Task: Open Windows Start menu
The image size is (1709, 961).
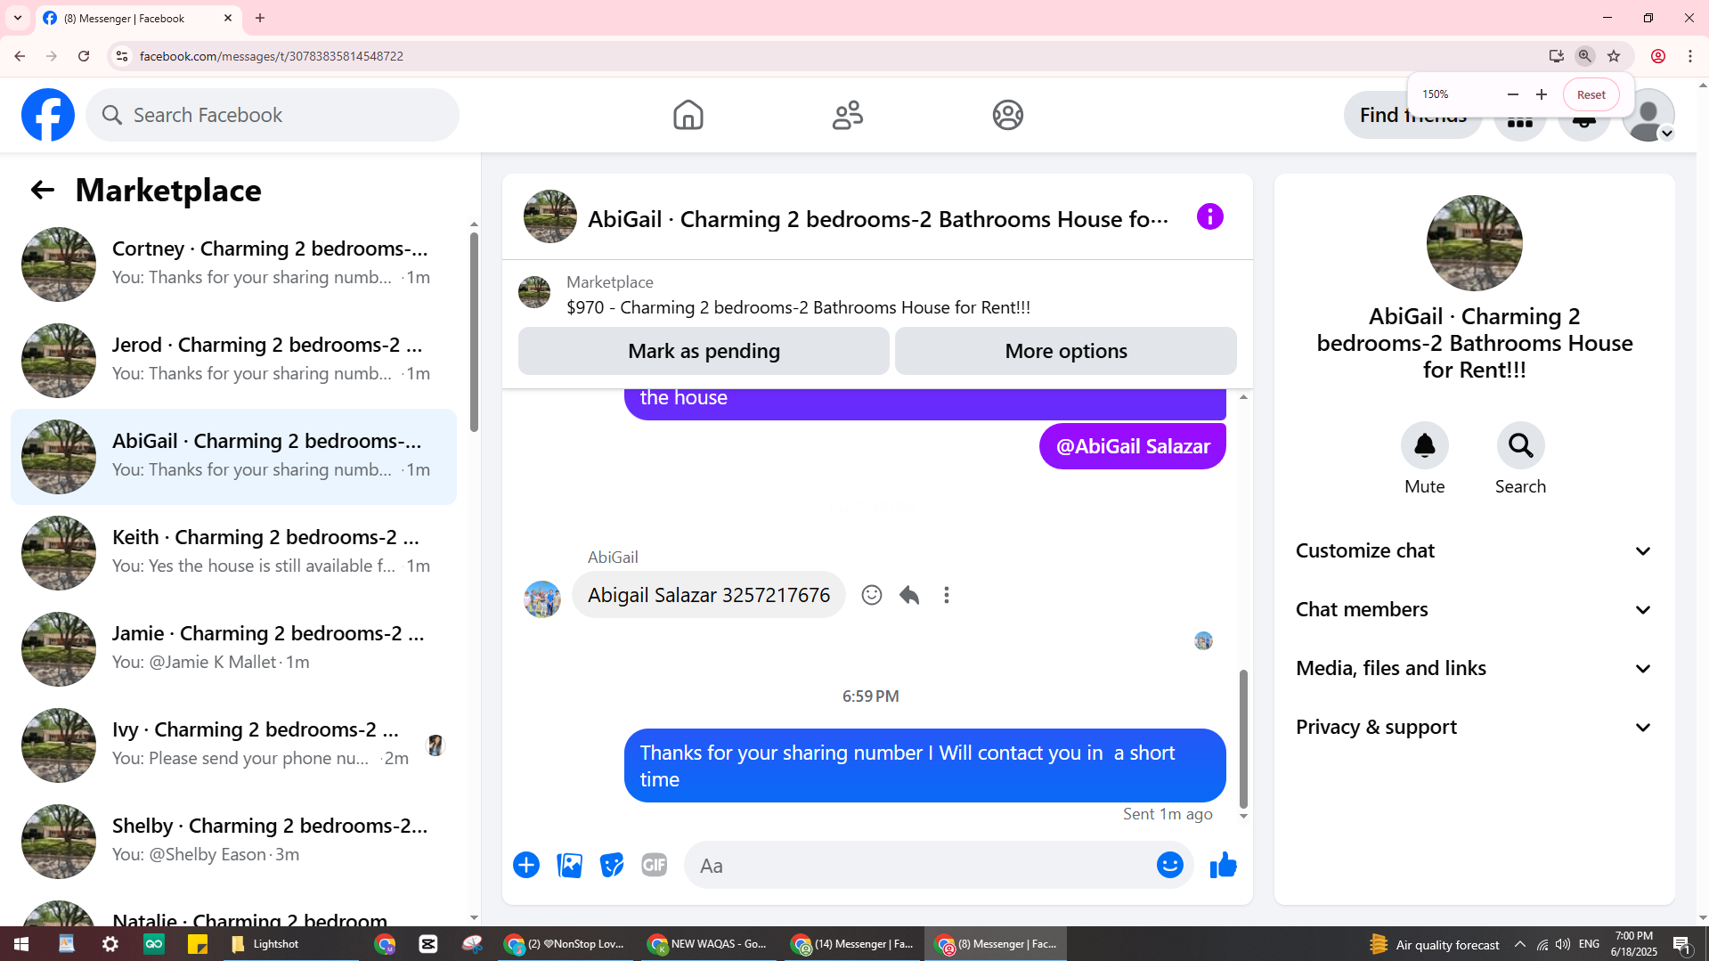Action: (x=21, y=944)
